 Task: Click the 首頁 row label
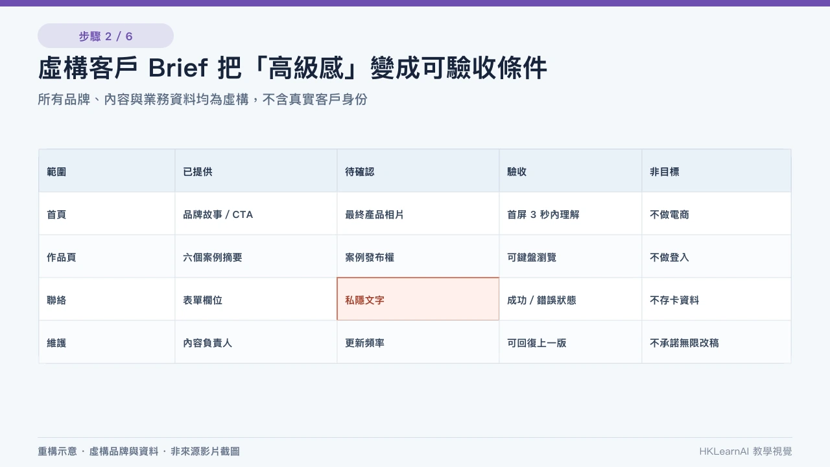[x=107, y=214]
